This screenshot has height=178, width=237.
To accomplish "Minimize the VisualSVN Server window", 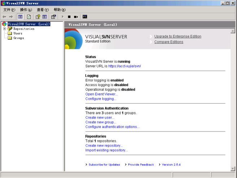I will click(x=223, y=3).
